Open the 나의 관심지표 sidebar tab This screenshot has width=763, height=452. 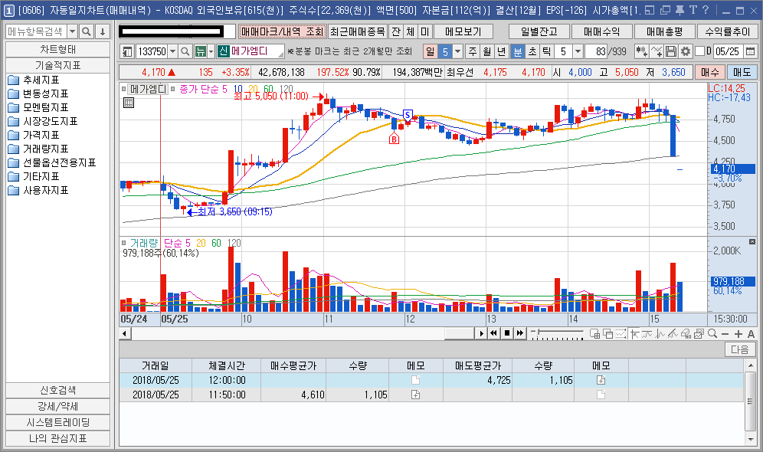[58, 438]
